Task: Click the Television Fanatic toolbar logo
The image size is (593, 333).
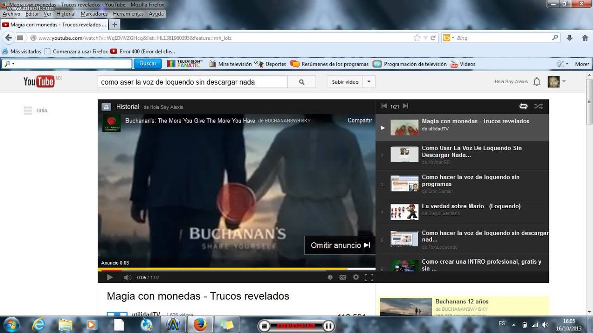Action: coord(185,64)
